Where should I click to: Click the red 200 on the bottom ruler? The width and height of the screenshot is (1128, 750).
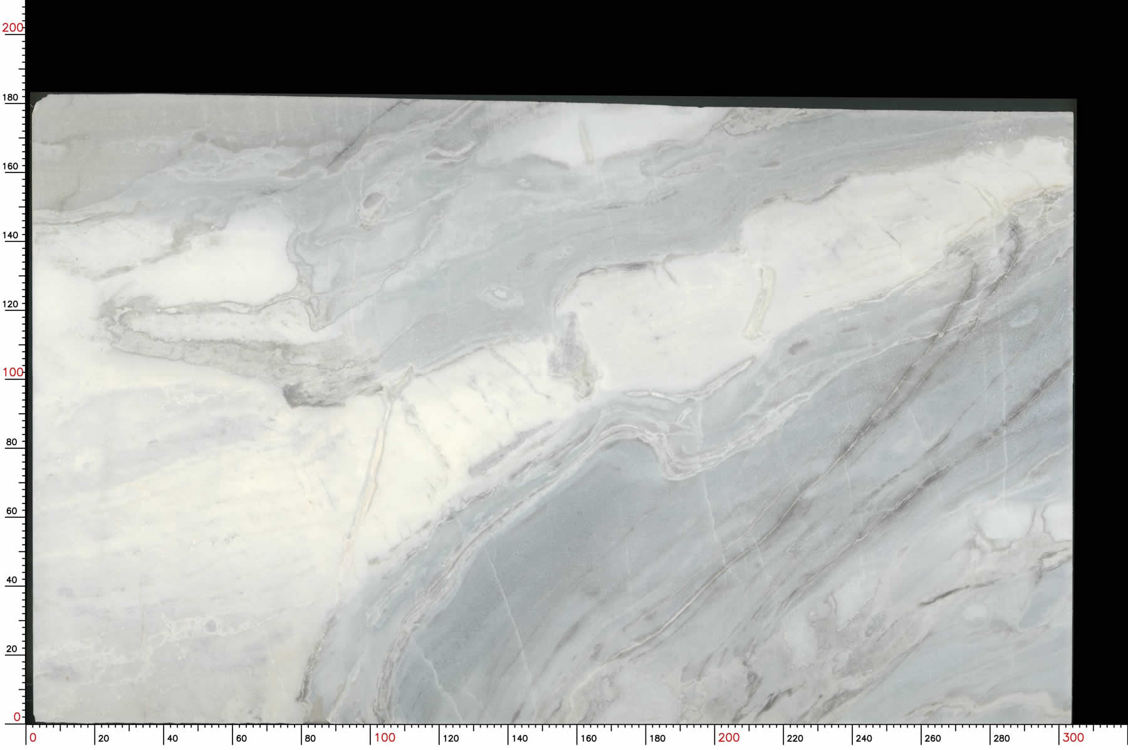point(729,738)
